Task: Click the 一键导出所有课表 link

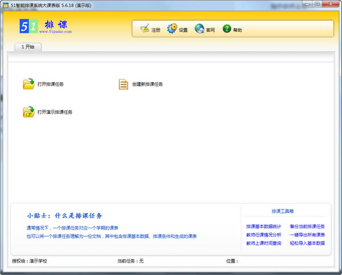Action: (x=307, y=235)
